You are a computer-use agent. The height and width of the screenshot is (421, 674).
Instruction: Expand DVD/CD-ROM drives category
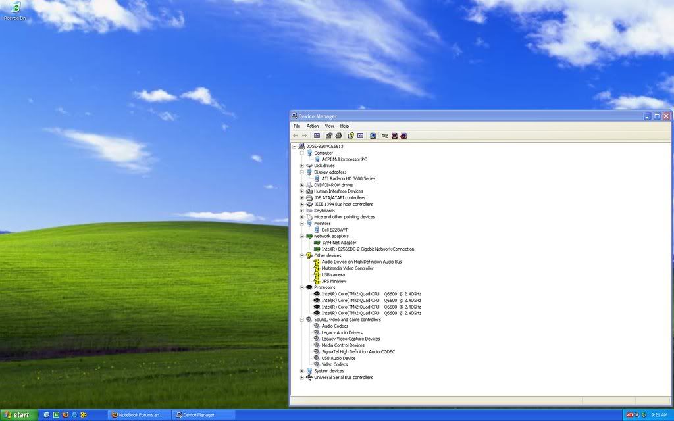(301, 185)
